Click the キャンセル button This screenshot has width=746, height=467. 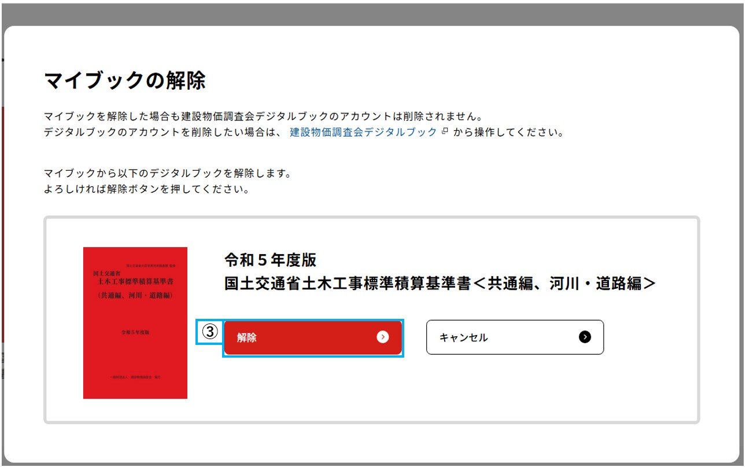tap(515, 337)
